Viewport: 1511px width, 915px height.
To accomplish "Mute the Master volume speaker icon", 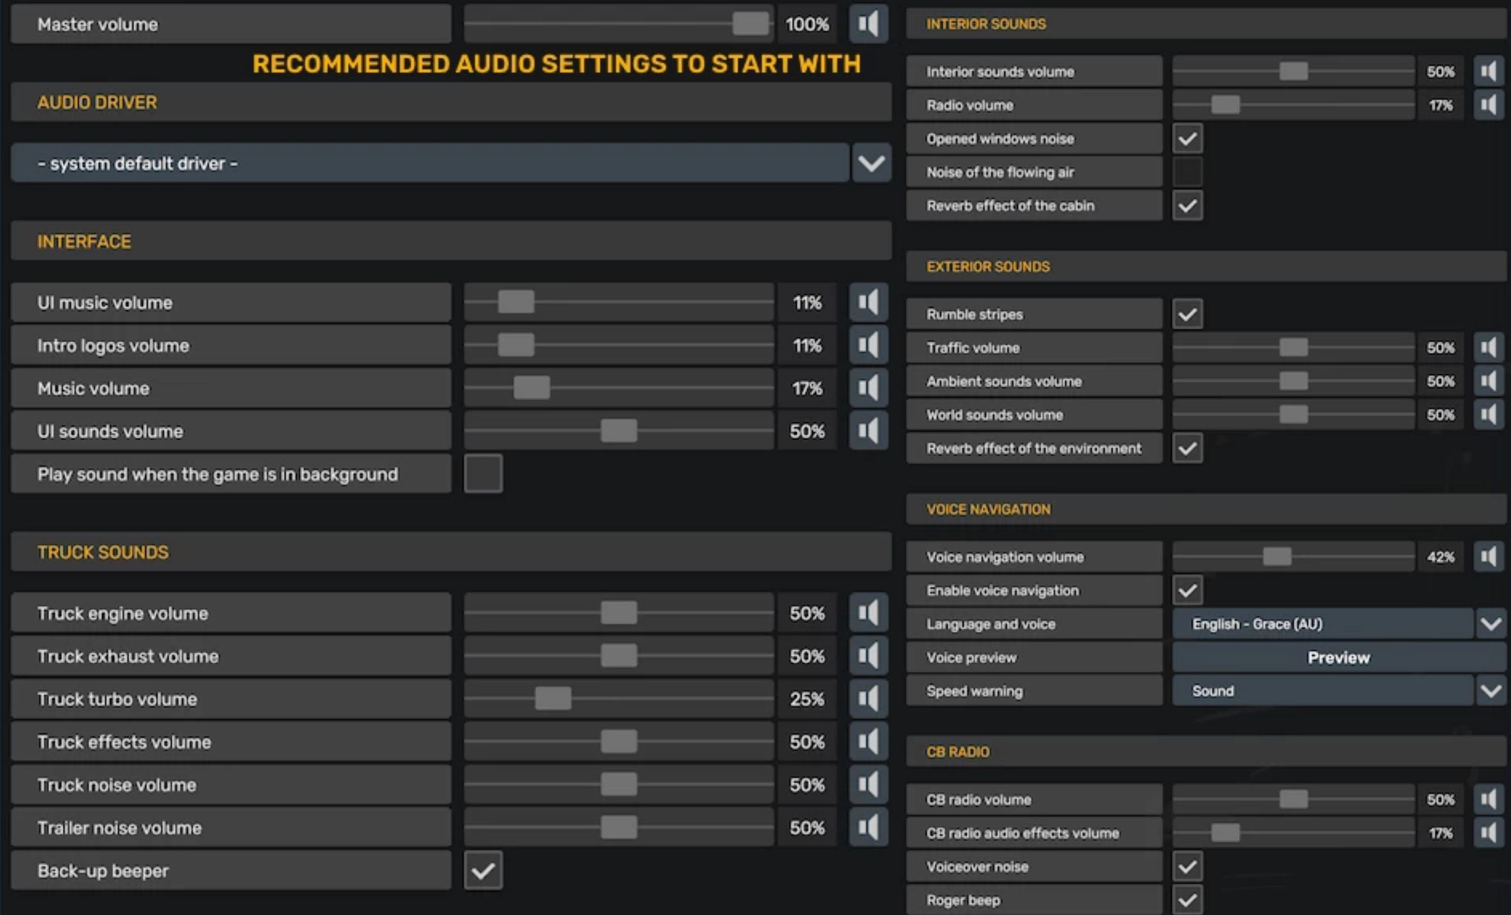I will point(868,24).
